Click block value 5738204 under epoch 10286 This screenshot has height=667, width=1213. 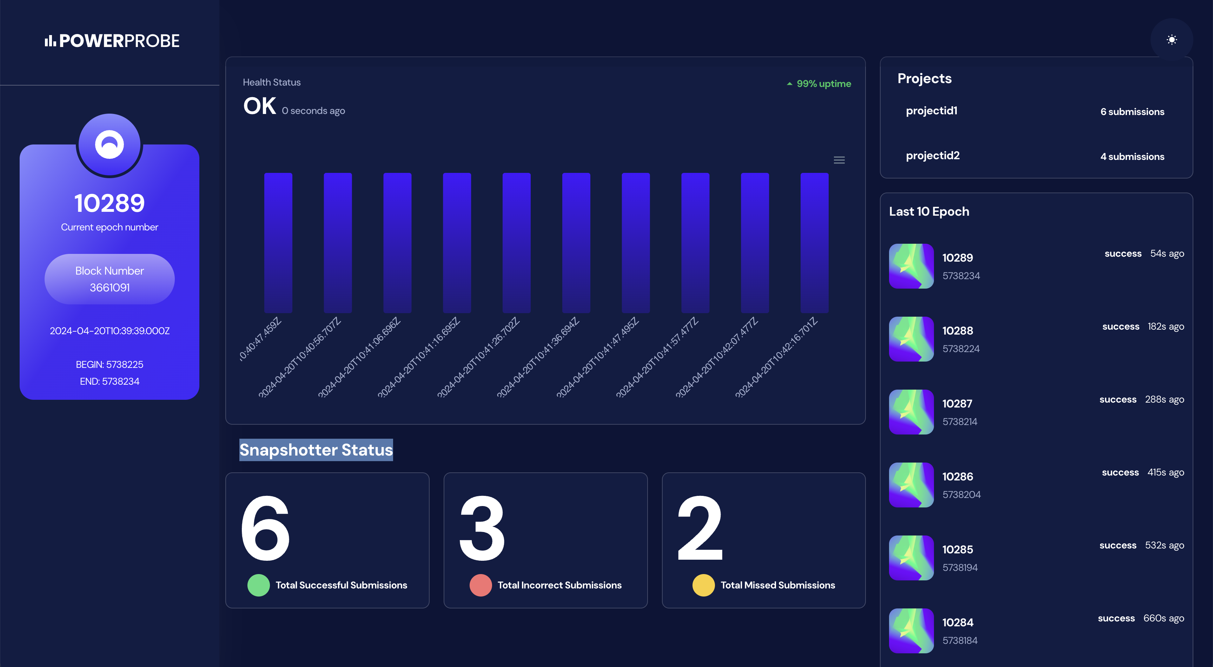(961, 494)
